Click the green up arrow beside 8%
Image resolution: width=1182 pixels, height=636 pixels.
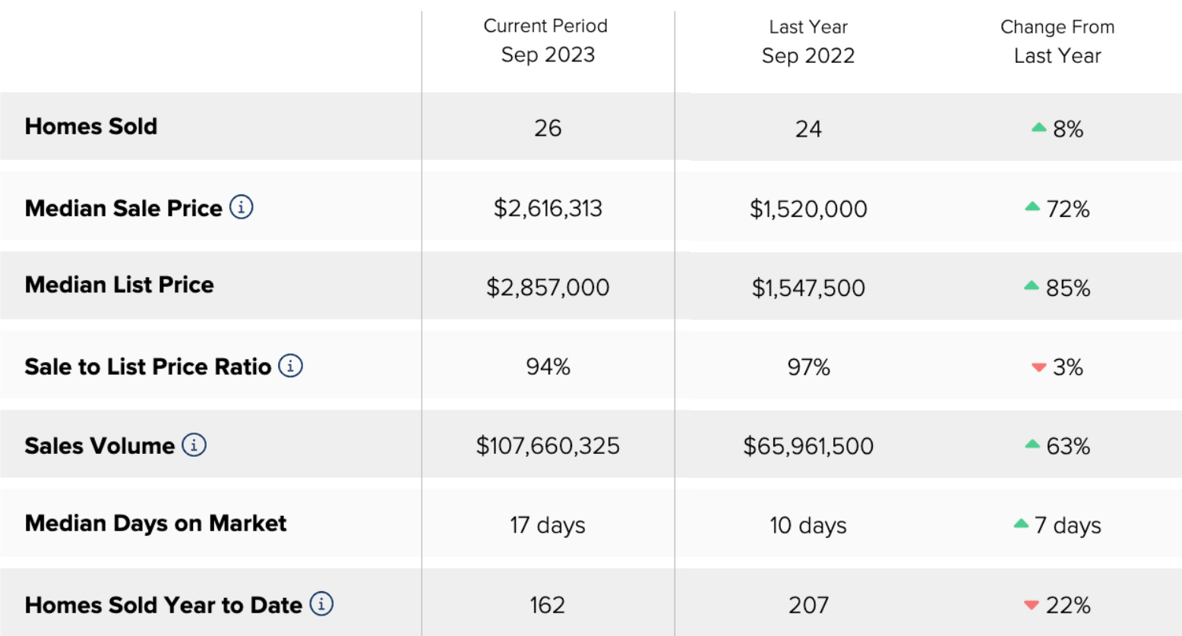point(1039,128)
